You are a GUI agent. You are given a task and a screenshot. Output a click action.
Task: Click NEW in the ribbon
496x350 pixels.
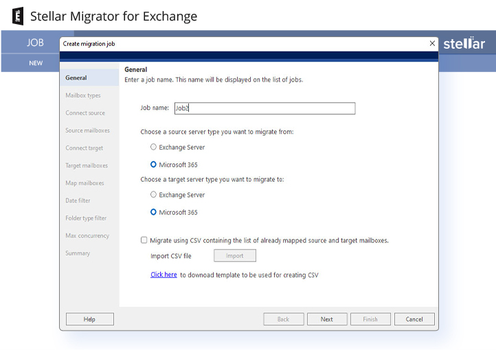[36, 63]
